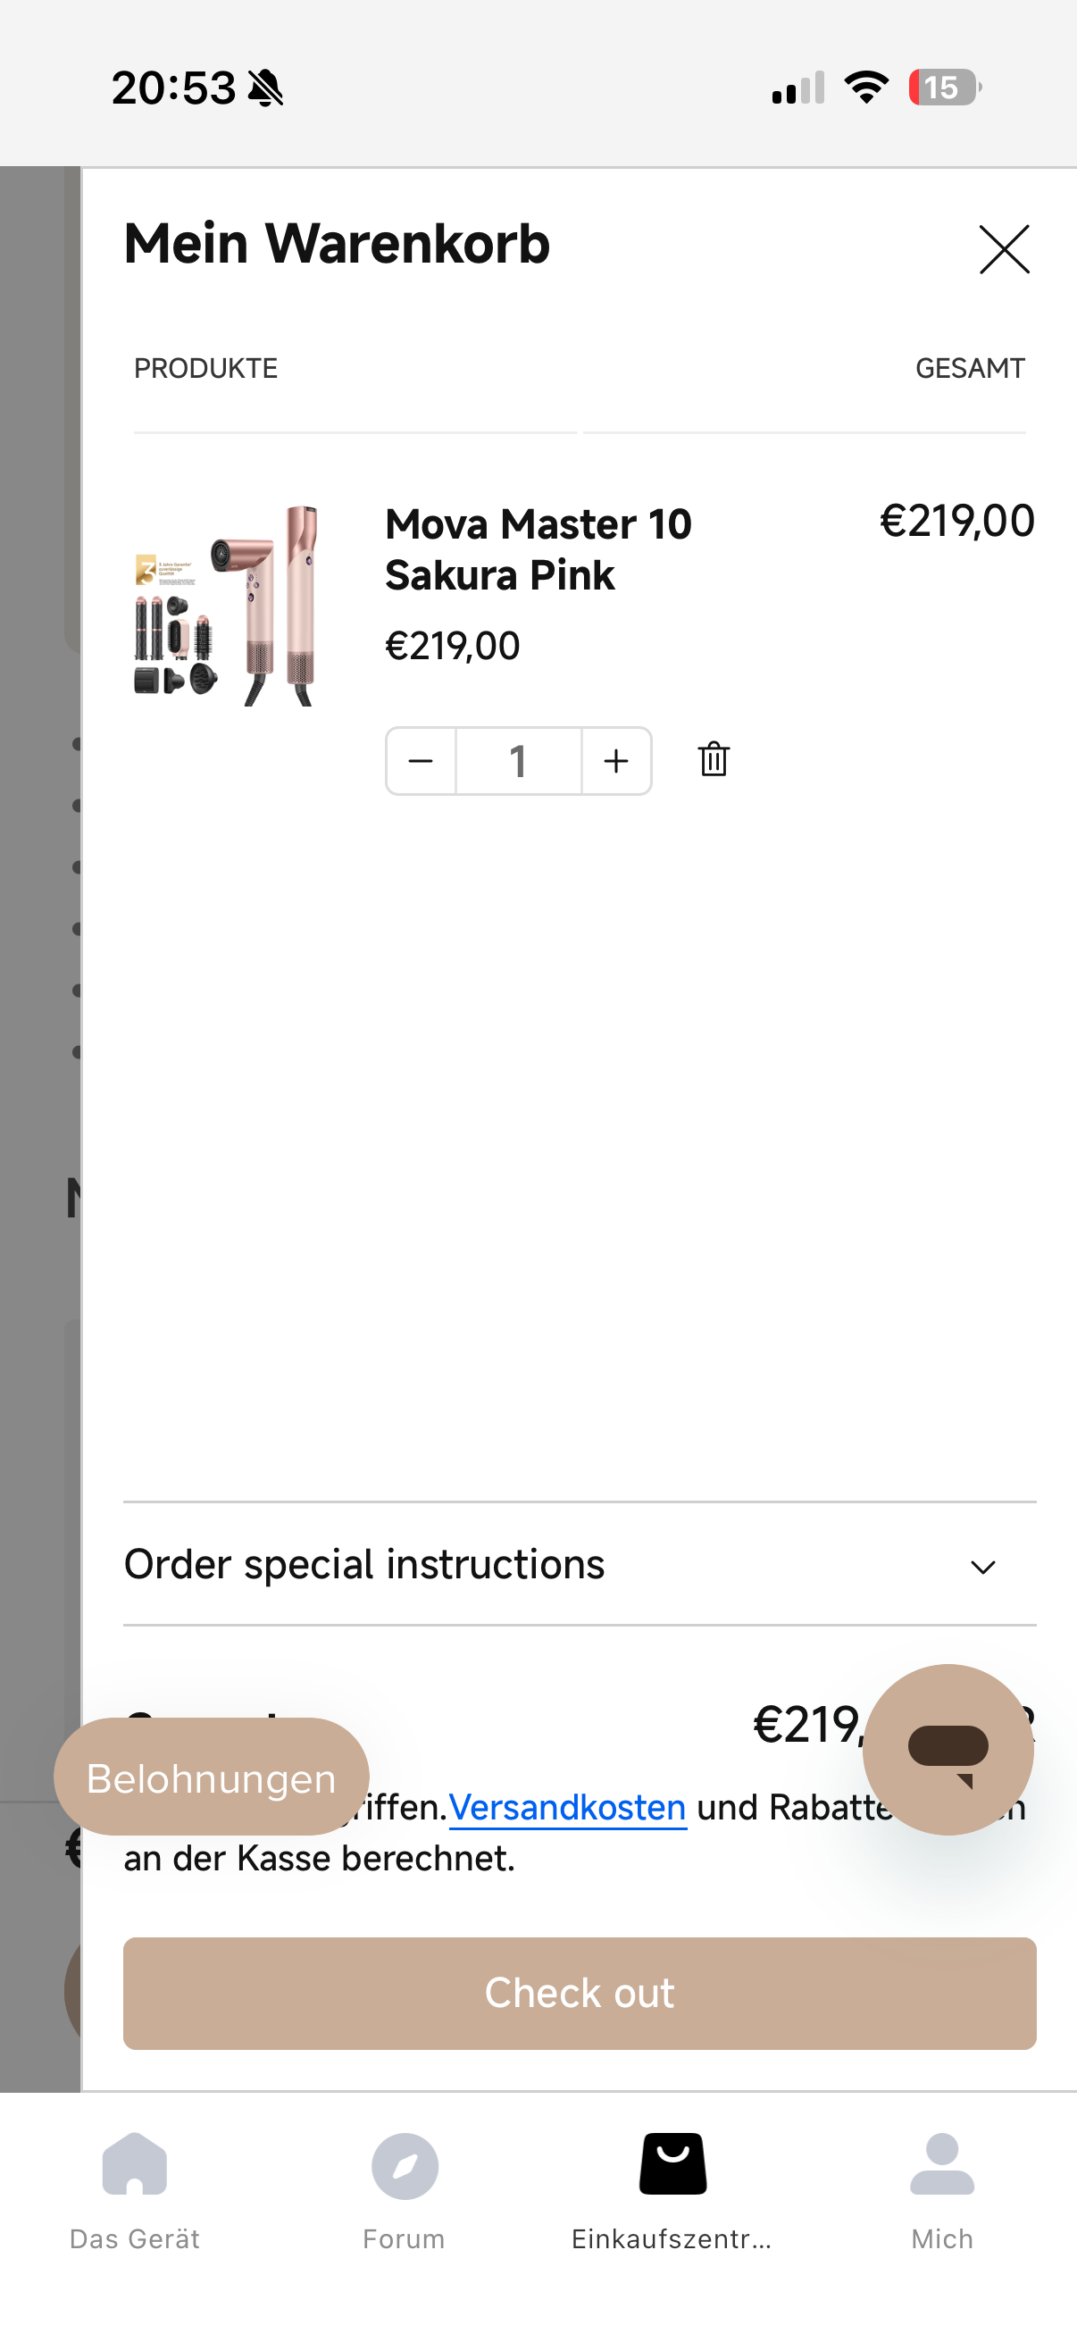Open Mova Master 10 Sakura Pink title
The image size is (1077, 2342).
click(x=538, y=549)
